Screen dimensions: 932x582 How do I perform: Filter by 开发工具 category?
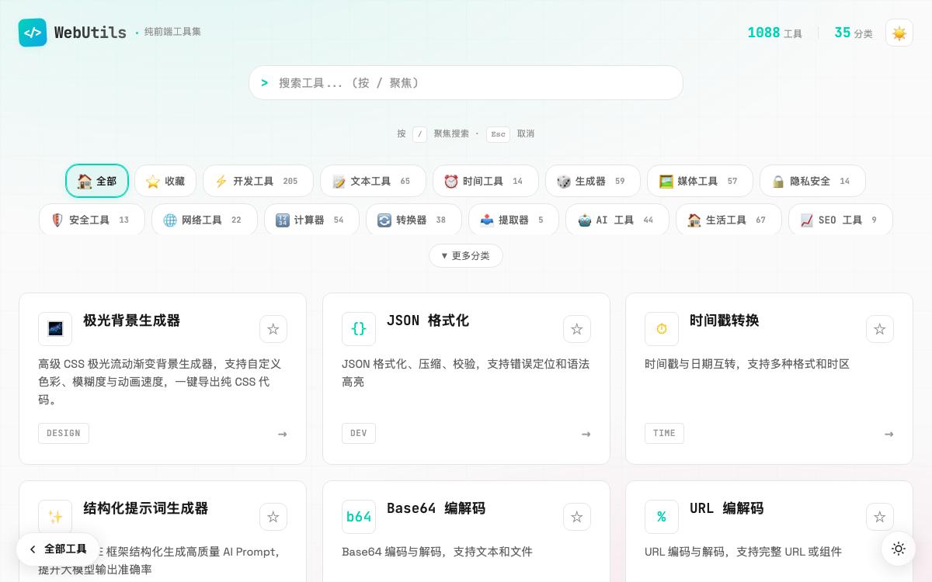[258, 181]
